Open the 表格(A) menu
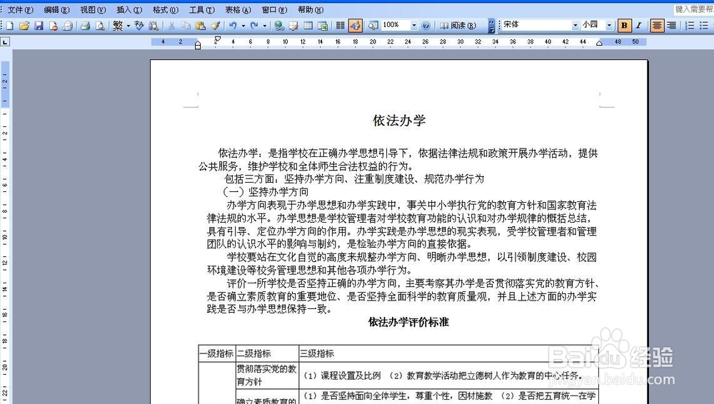Viewport: 714px width, 404px height. click(x=238, y=9)
